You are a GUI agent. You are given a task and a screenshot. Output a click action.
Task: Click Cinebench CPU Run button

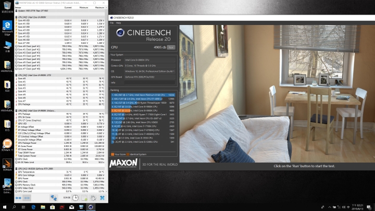[x=171, y=47]
